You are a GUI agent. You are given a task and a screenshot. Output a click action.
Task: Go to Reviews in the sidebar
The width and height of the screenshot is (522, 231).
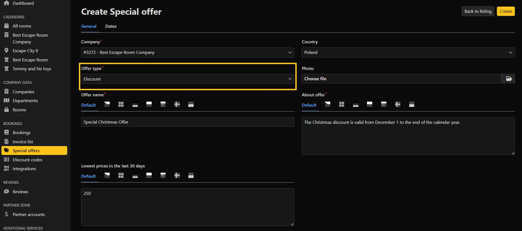pyautogui.click(x=20, y=192)
